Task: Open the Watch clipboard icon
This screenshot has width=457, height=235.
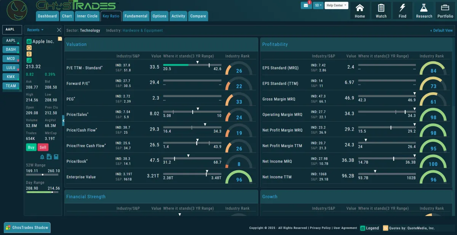Action: pyautogui.click(x=381, y=11)
